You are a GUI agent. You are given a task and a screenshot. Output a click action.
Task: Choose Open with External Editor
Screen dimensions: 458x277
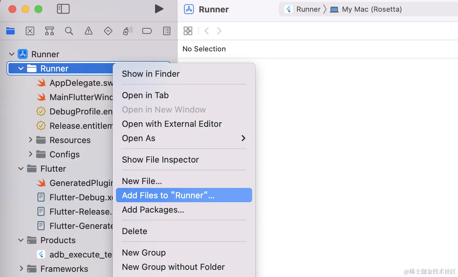(x=184, y=124)
